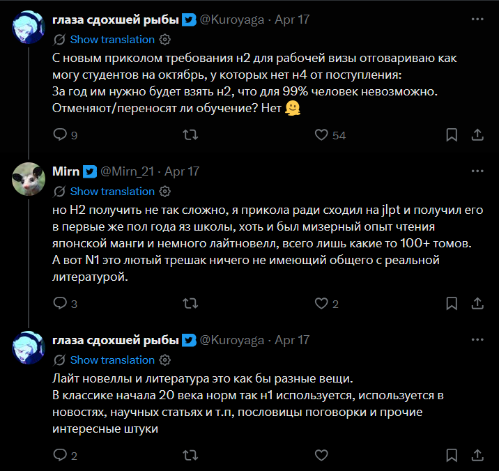
Task: Open the Apr 17 timestamp of first tweet
Action: click(292, 20)
